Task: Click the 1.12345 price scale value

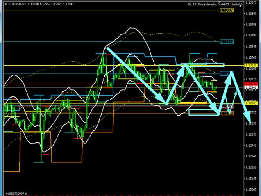Action: (x=251, y=156)
